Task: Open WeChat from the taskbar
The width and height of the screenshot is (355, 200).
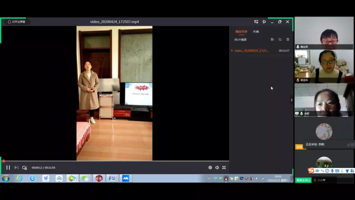Action: [x=85, y=178]
